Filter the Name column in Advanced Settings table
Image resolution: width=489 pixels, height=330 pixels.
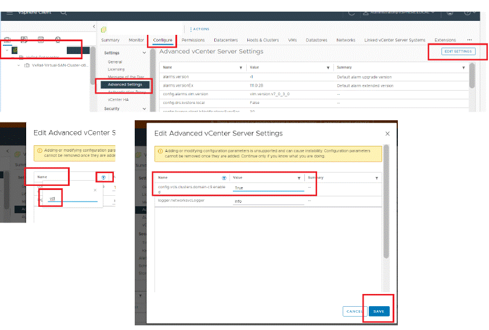click(x=241, y=67)
